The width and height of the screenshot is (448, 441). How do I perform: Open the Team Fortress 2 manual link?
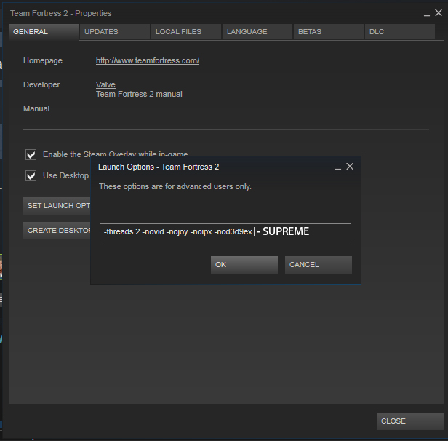click(x=139, y=94)
